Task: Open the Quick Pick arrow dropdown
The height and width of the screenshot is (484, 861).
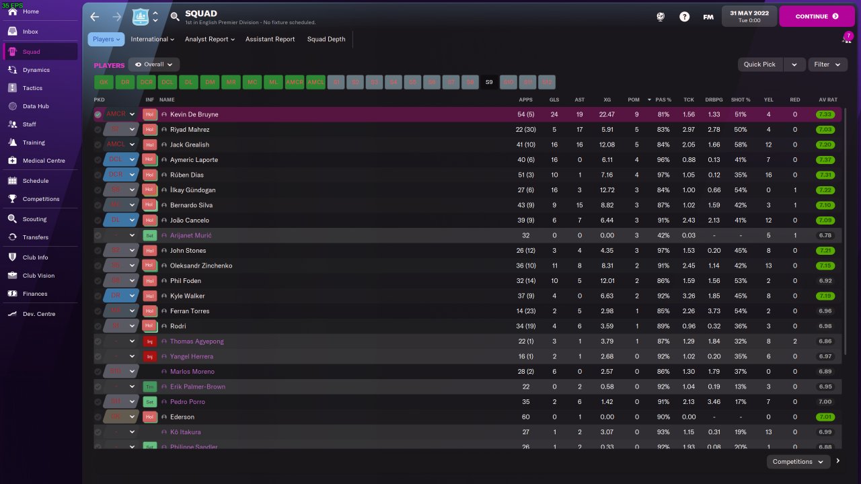Action: tap(794, 65)
